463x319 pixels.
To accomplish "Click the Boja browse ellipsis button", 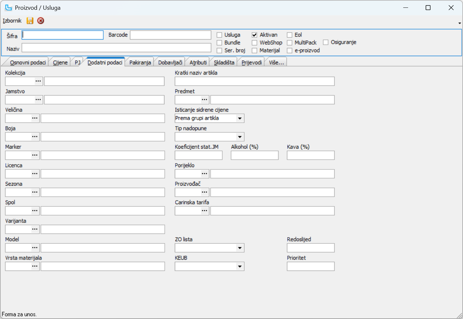I will [x=35, y=137].
